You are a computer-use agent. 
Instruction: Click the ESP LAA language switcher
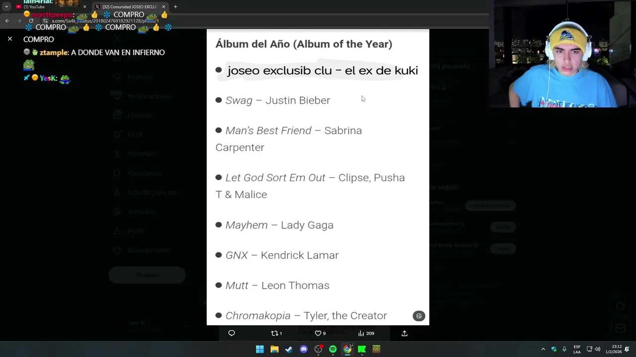(x=577, y=349)
